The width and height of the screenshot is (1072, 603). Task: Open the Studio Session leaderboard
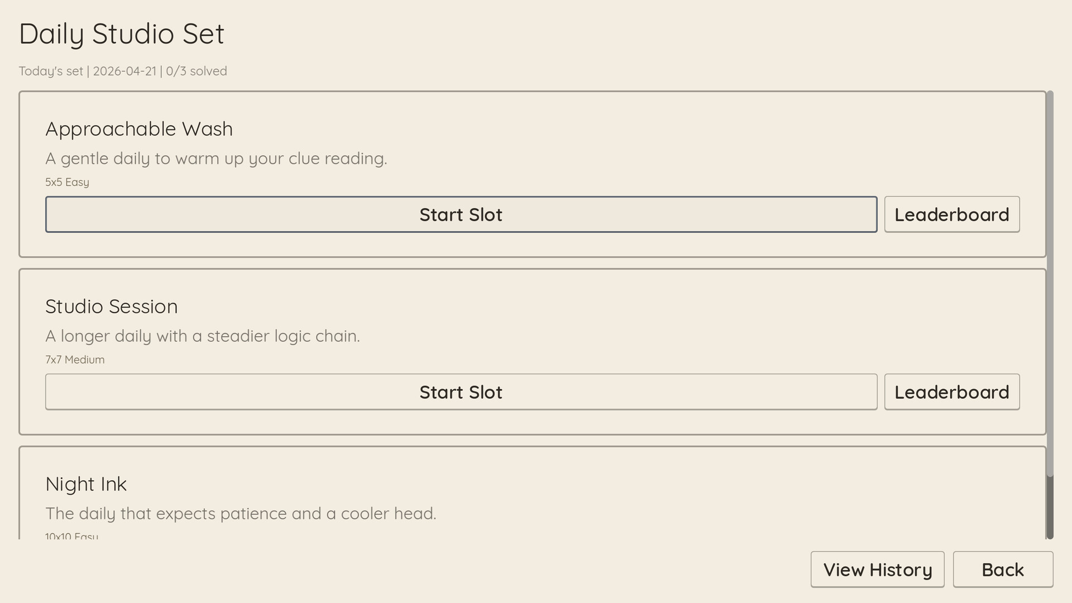tap(951, 392)
